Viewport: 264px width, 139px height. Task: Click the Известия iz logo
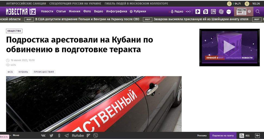pos(21,11)
